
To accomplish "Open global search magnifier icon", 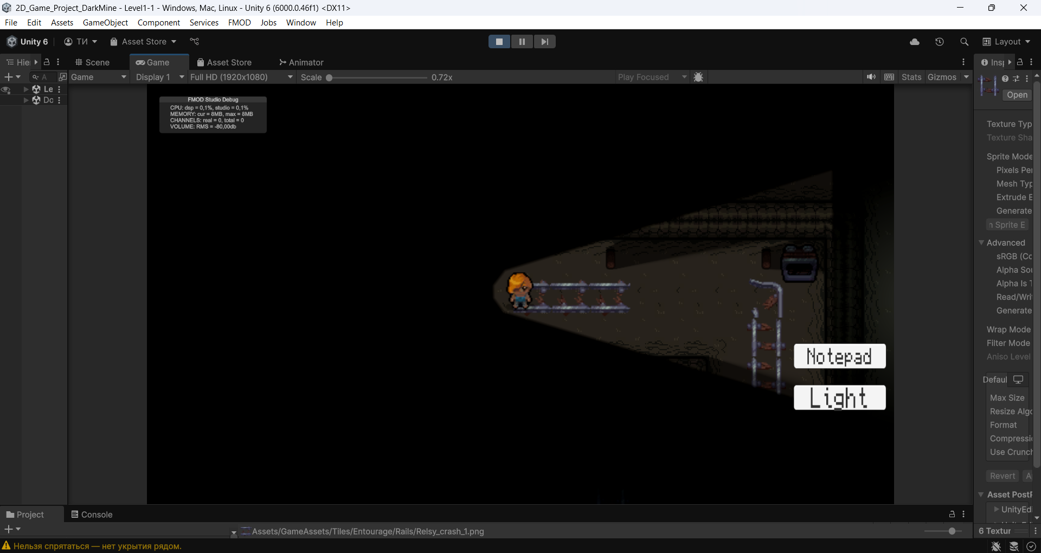I will click(964, 42).
